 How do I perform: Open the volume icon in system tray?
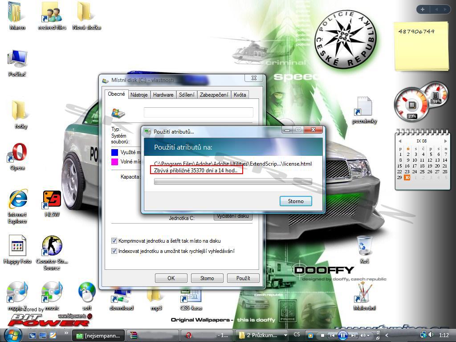431,335
